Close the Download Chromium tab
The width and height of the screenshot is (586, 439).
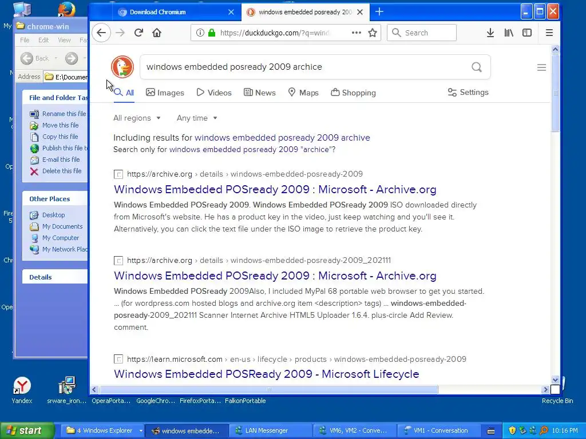pyautogui.click(x=231, y=12)
